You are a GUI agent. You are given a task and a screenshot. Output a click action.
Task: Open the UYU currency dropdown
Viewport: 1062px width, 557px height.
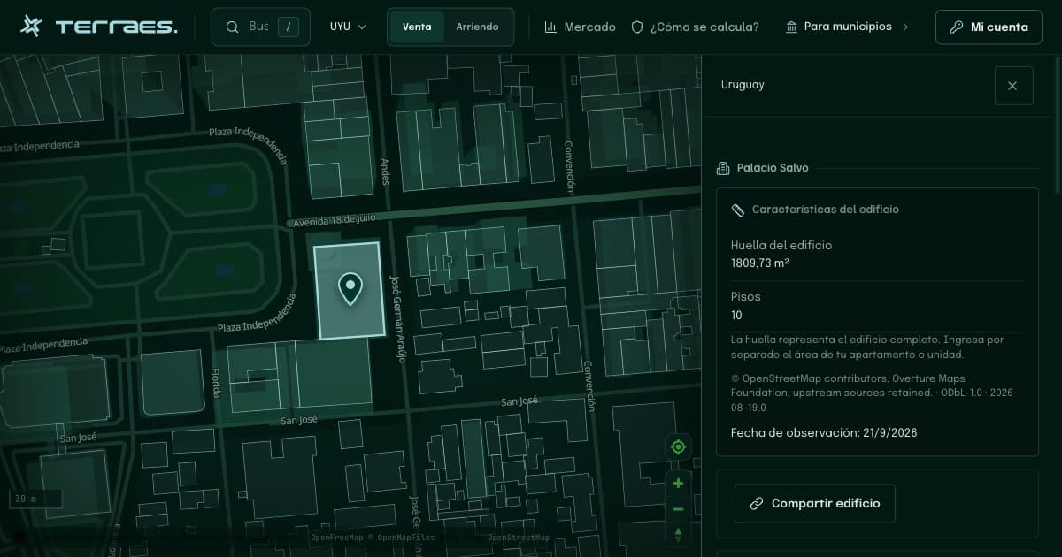[349, 27]
